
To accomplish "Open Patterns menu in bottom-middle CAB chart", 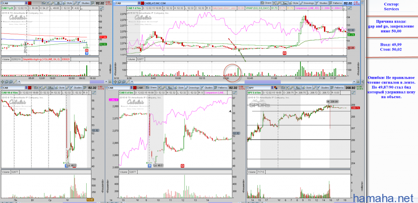I will [221, 87].
